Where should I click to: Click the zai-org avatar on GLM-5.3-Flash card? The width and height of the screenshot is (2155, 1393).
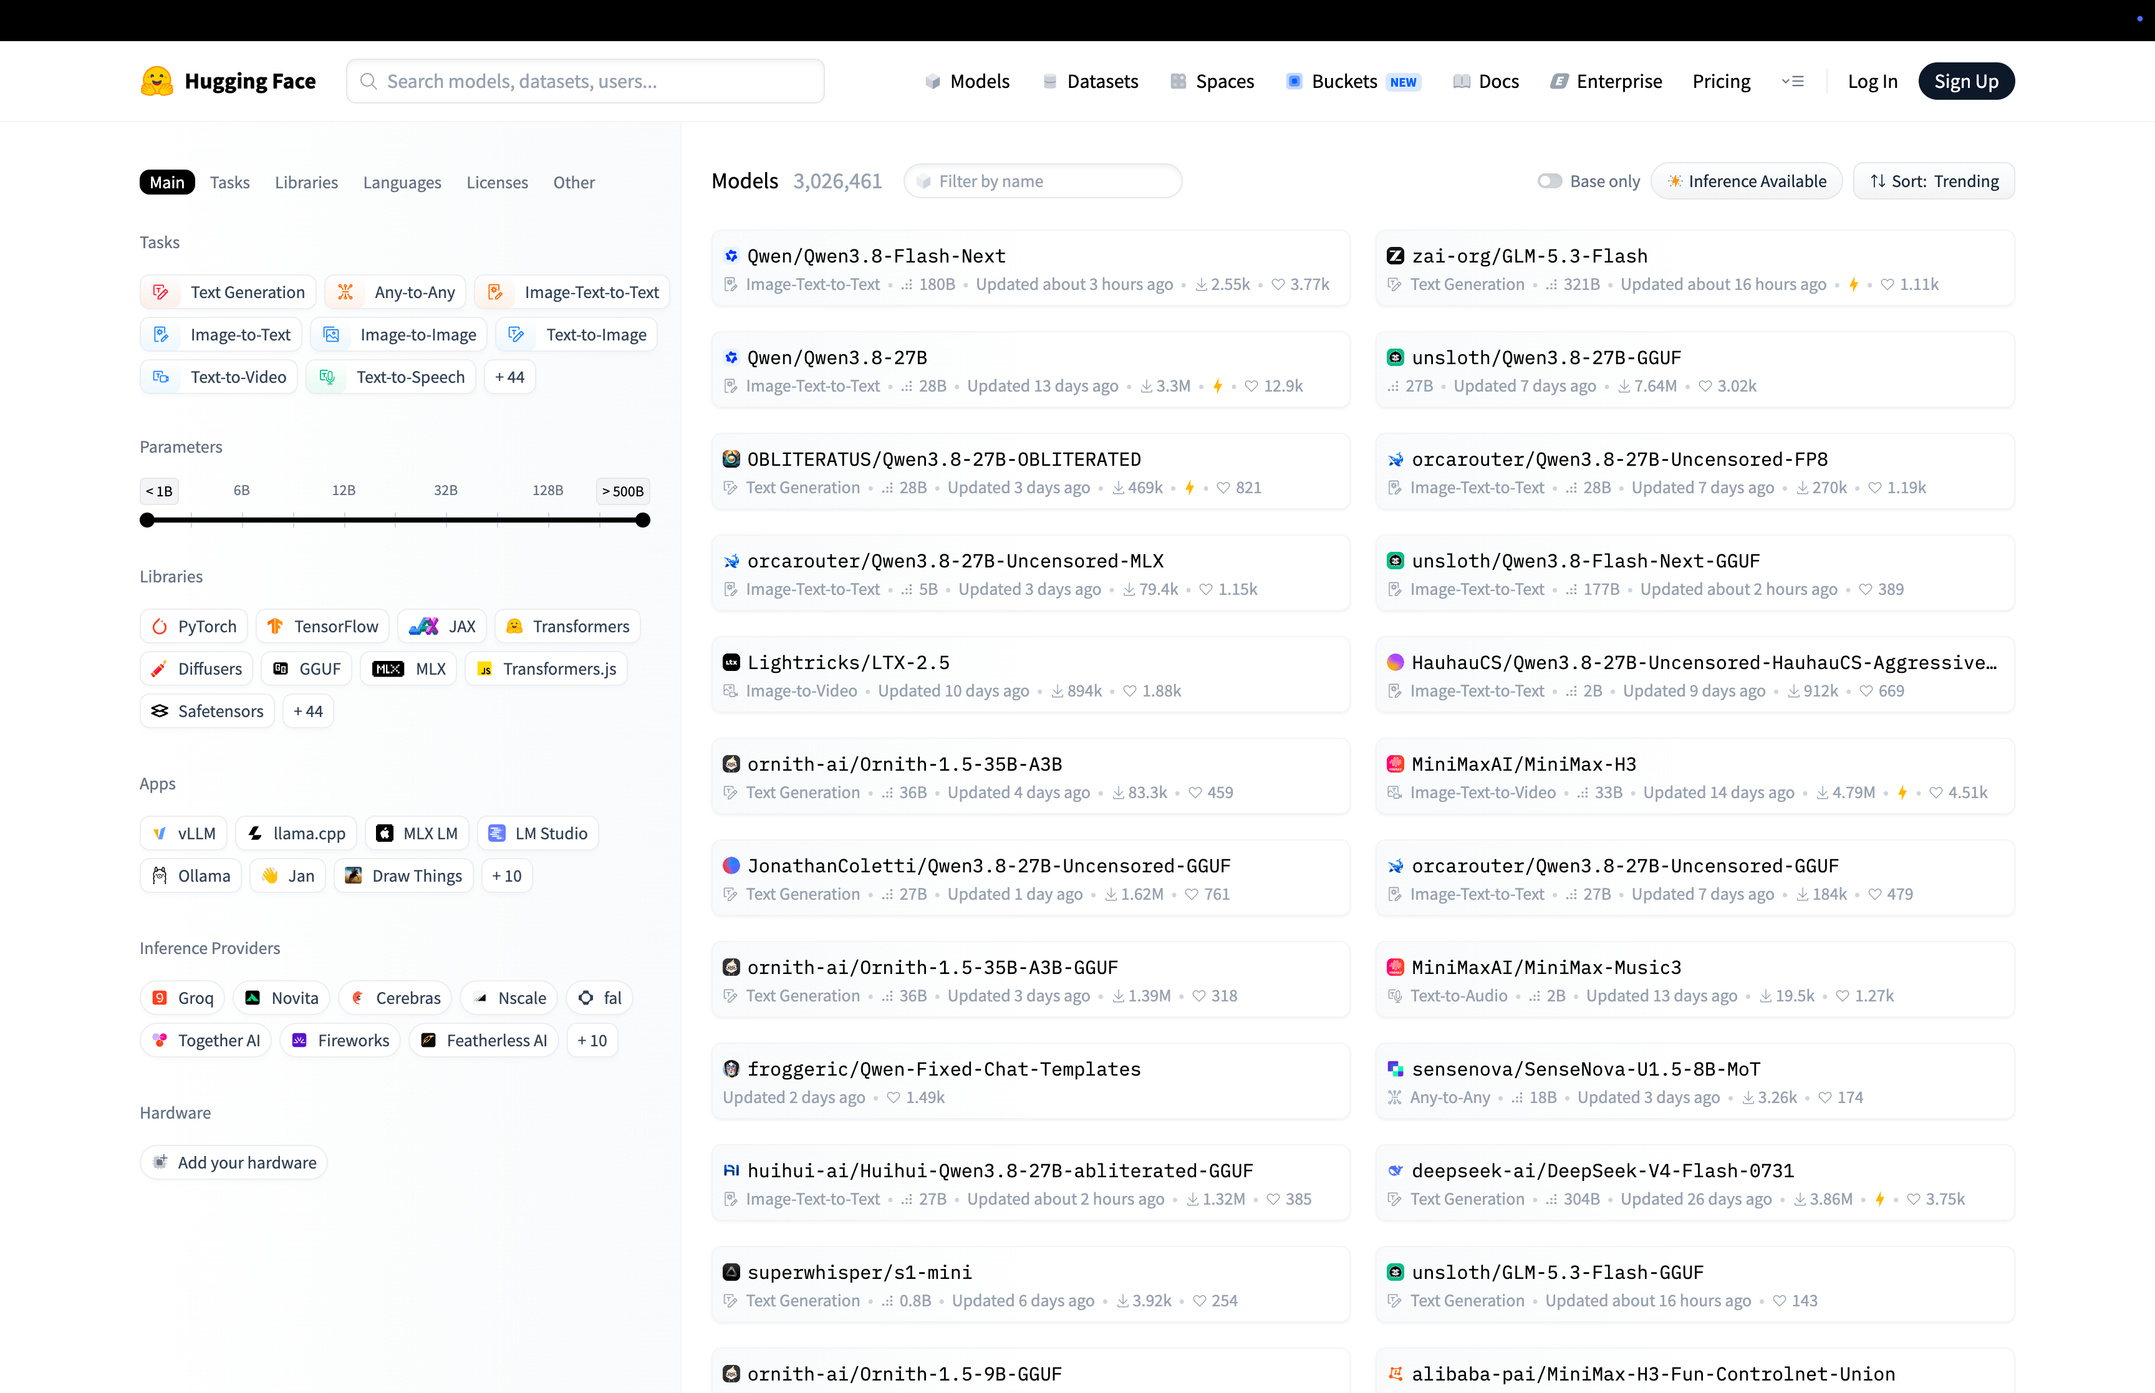1396,256
